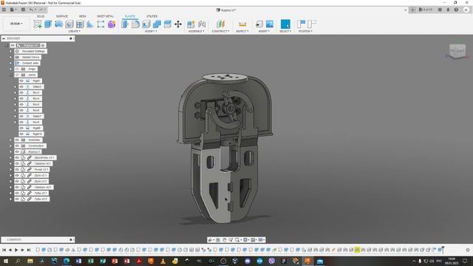Toggle visibility eye of Рычаг v3:1 component
Viewport: 473px width, 266px height.
(x=17, y=169)
